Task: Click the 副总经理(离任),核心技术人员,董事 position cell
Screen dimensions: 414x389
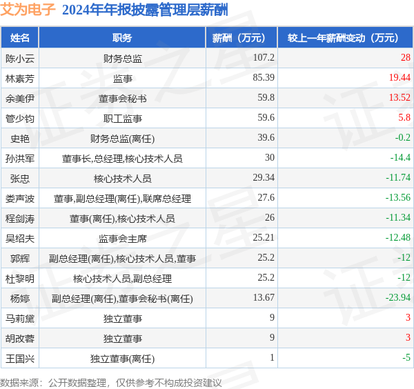Action: click(x=123, y=259)
